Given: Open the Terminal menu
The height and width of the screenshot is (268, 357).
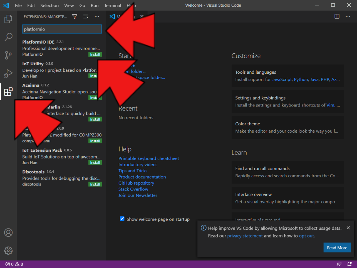Looking at the screenshot, I should (x=112, y=5).
